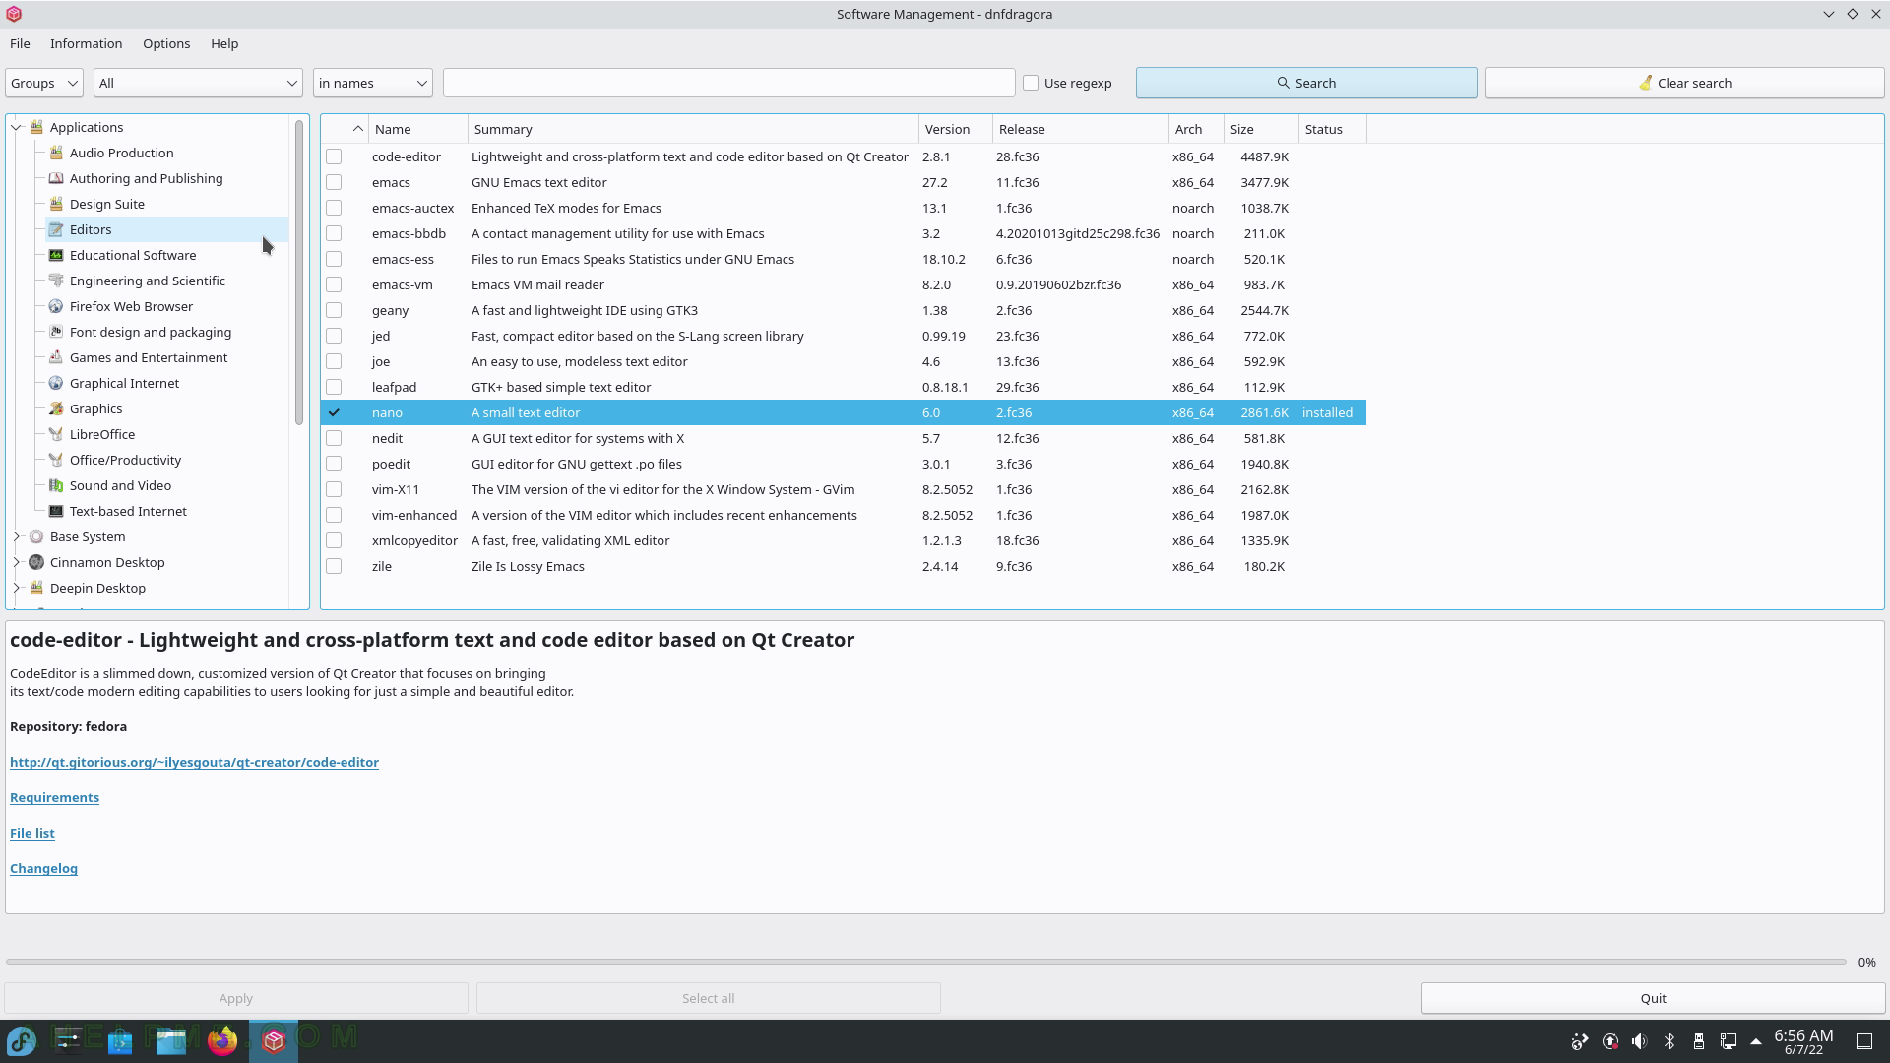This screenshot has height=1063, width=1890.
Task: Show hidden system tray icons arrow
Action: 1755,1041
